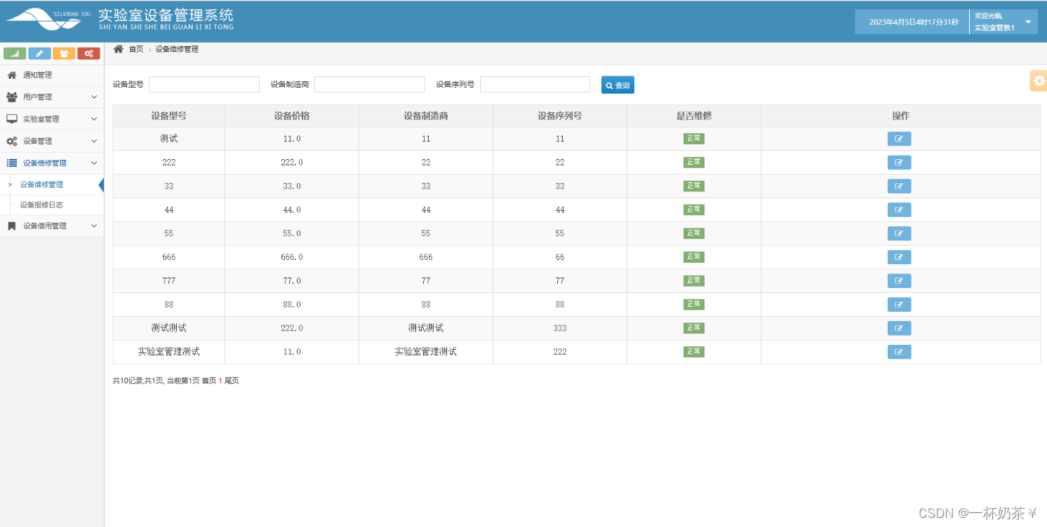Collapse the 设备维修管理 sidebar menu
The image size is (1047, 527).
[52, 163]
